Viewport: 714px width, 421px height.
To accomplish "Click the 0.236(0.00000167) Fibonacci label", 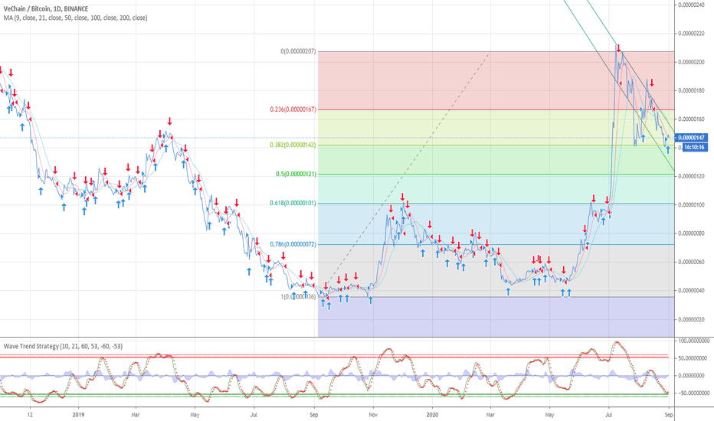I will [293, 109].
